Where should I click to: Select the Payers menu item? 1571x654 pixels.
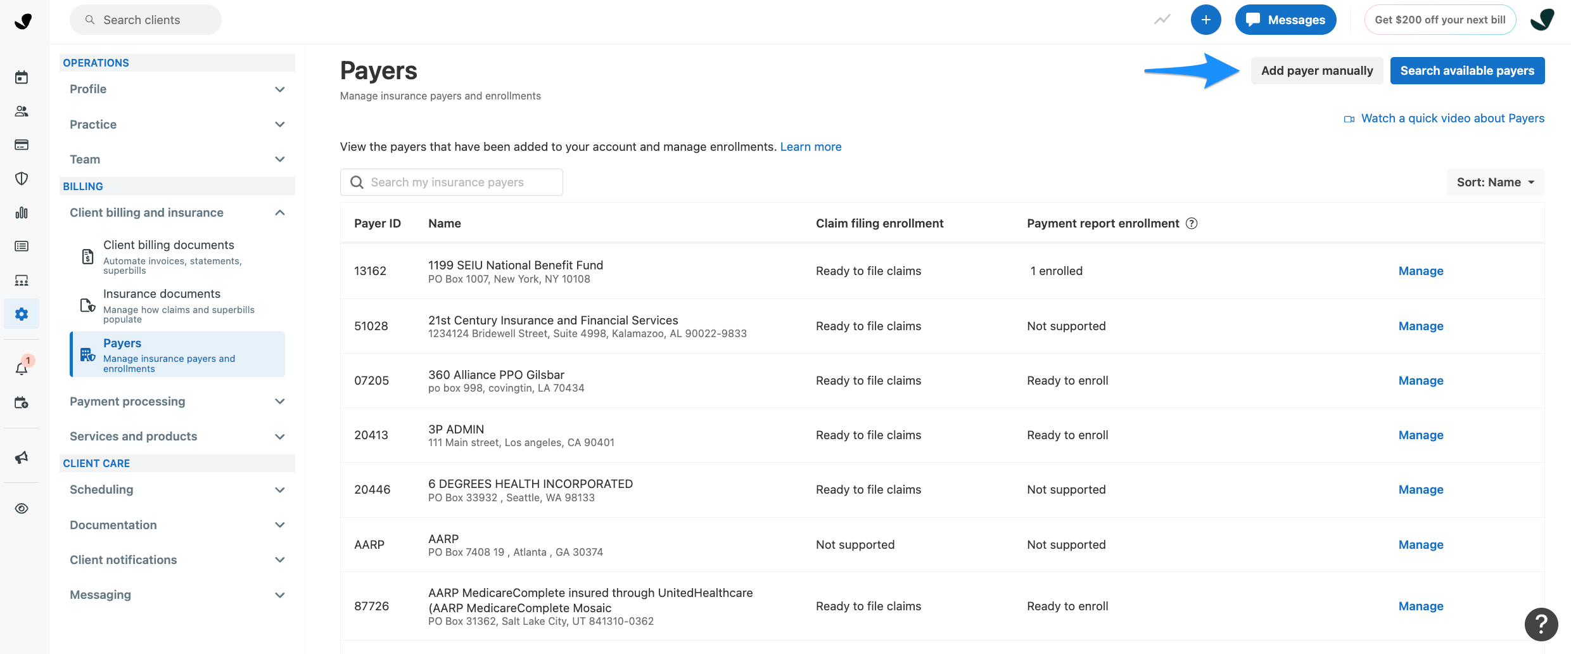pyautogui.click(x=177, y=354)
